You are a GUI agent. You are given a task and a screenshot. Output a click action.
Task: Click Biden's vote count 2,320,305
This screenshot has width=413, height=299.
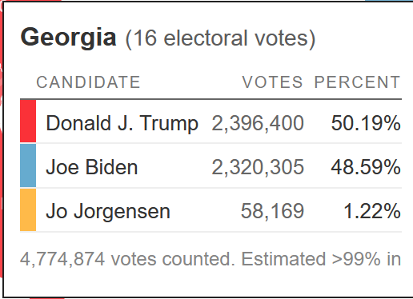(258, 167)
